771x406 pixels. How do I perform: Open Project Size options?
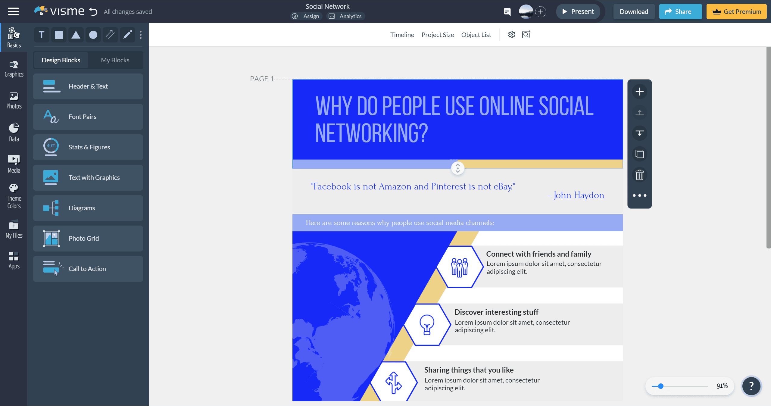click(438, 35)
